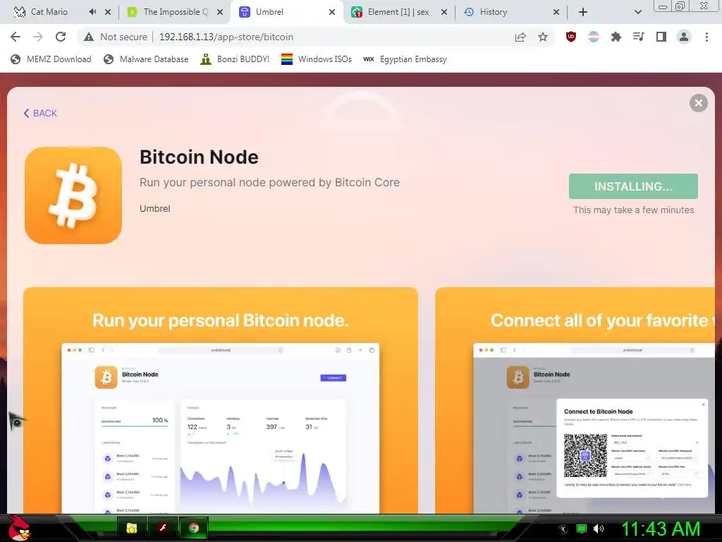The image size is (722, 542).
Task: Mute the Cat Mario tab audio
Action: (x=92, y=12)
